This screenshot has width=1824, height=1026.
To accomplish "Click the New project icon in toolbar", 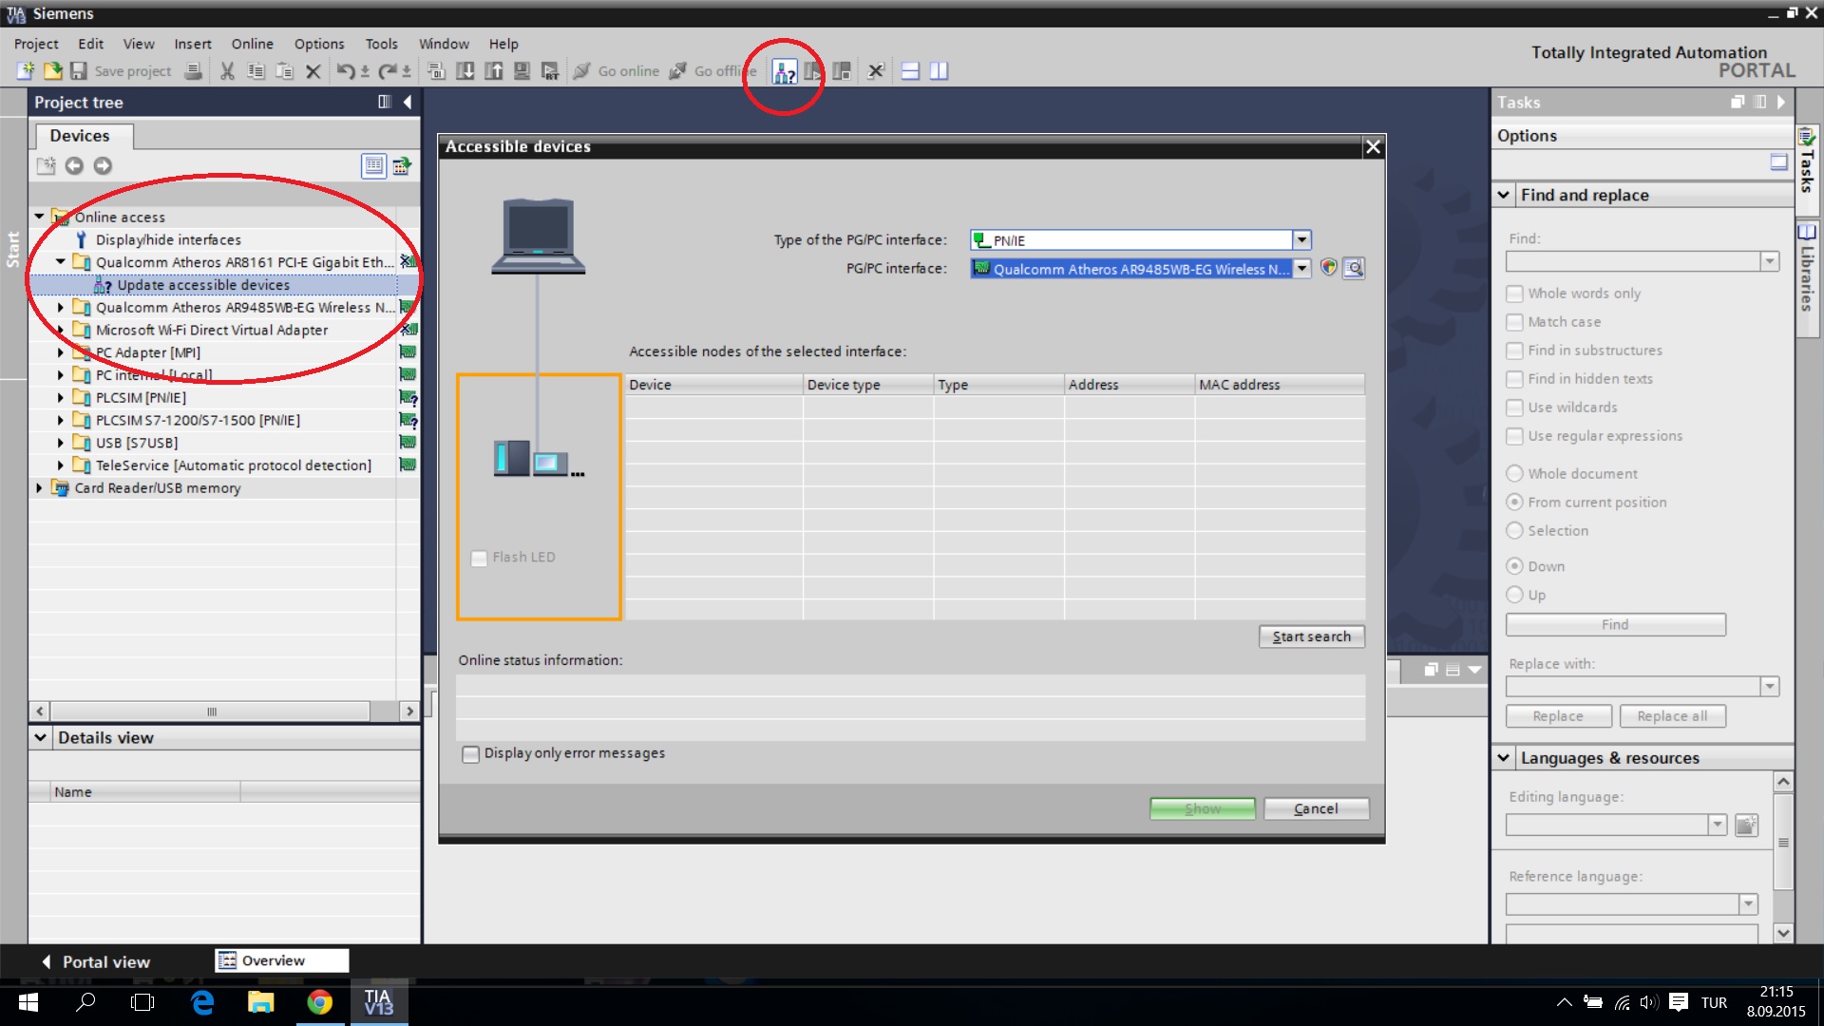I will point(26,71).
